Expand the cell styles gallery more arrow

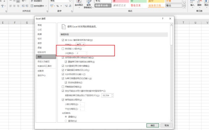[x=184, y=7]
